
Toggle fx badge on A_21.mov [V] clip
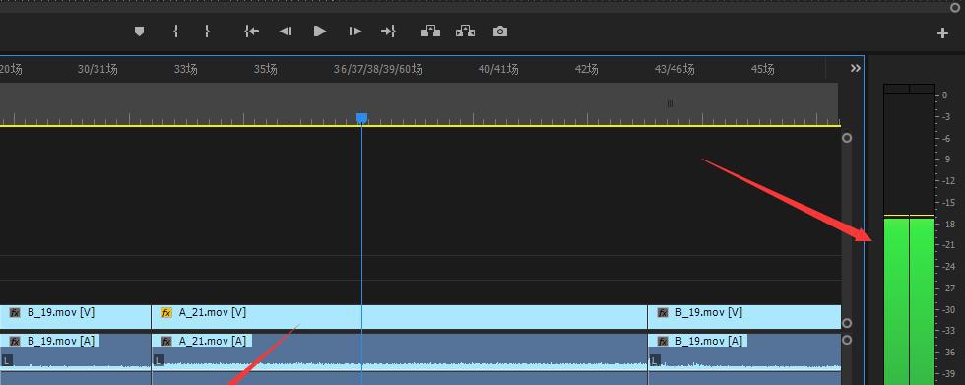click(166, 313)
